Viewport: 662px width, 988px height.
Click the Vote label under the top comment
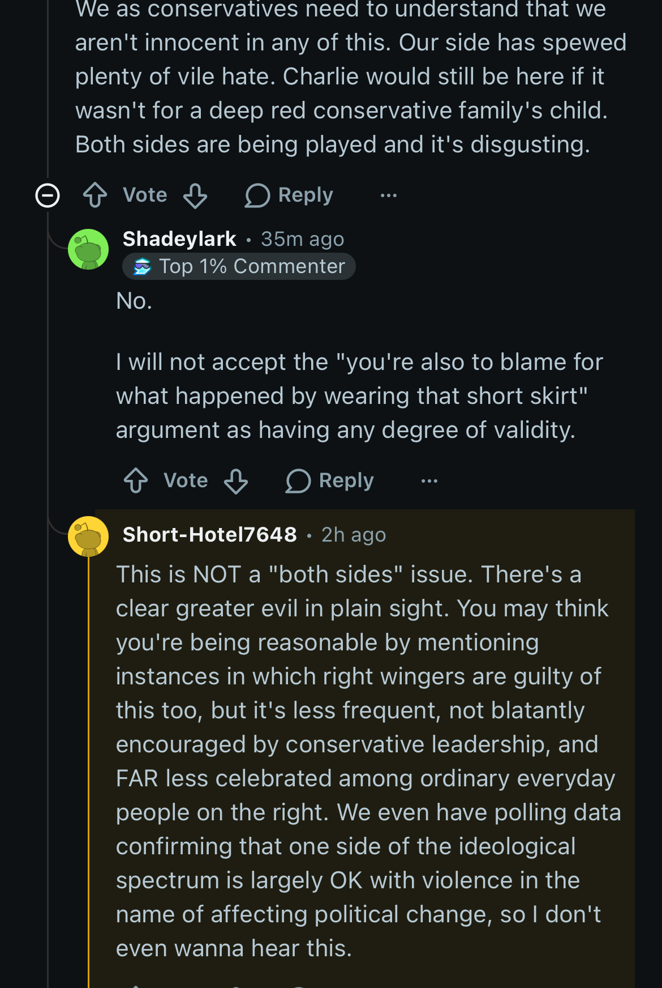[145, 195]
